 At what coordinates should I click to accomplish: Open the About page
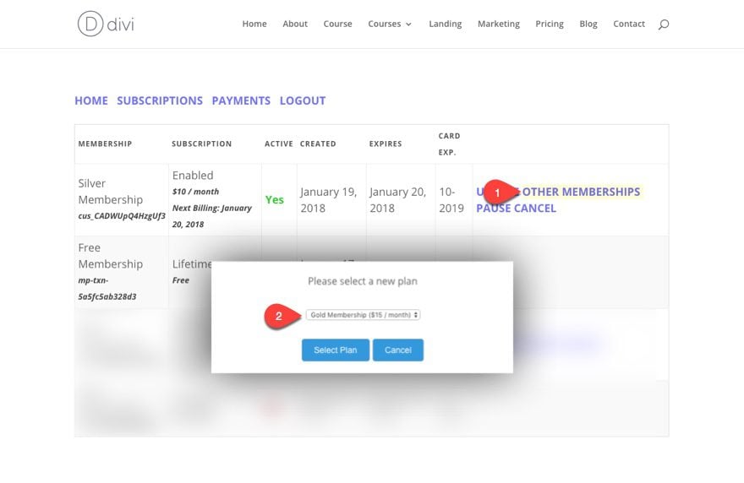(295, 24)
